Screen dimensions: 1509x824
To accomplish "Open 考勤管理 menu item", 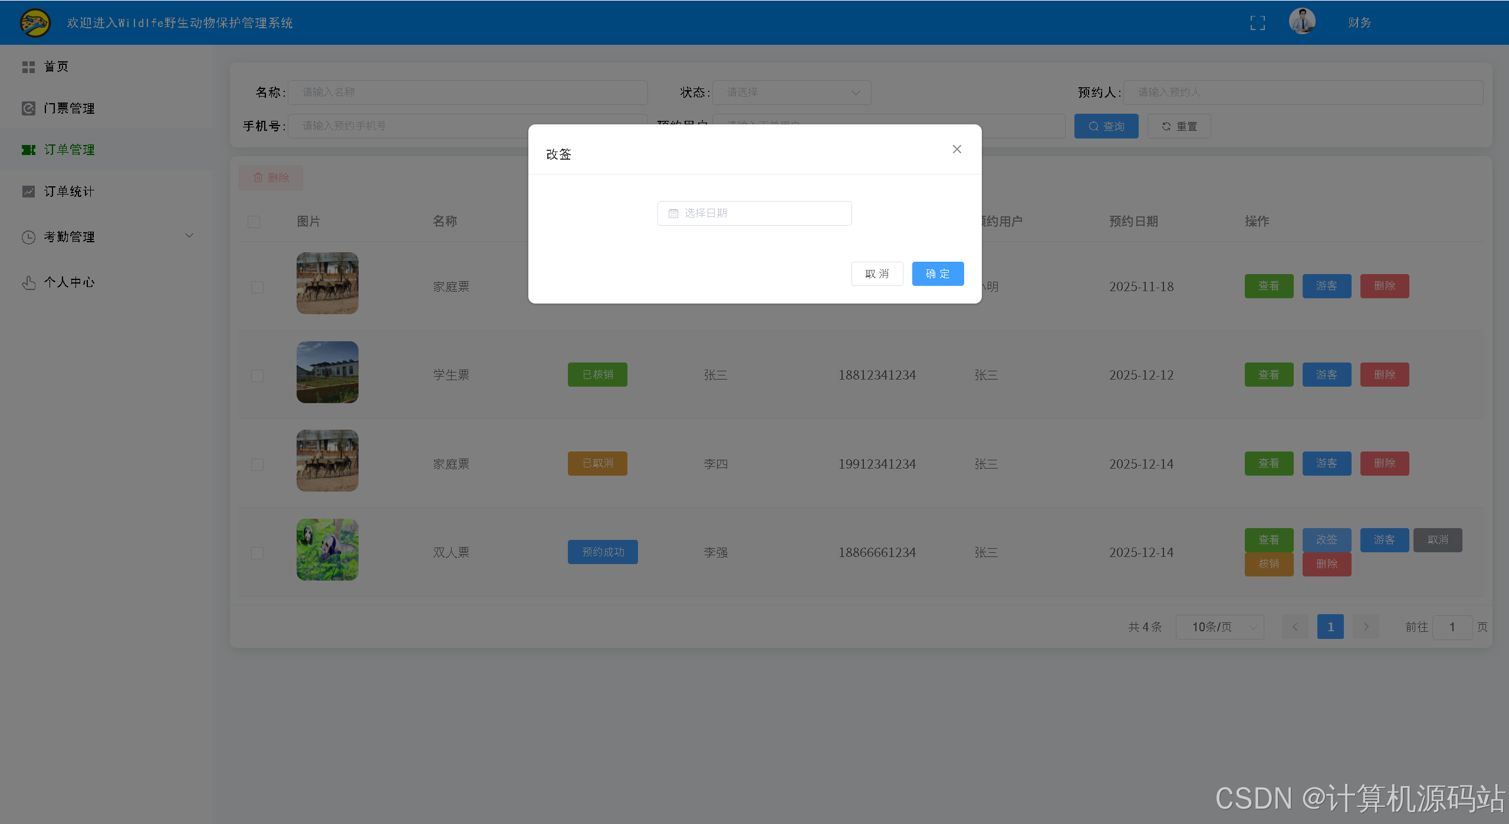I will [106, 237].
